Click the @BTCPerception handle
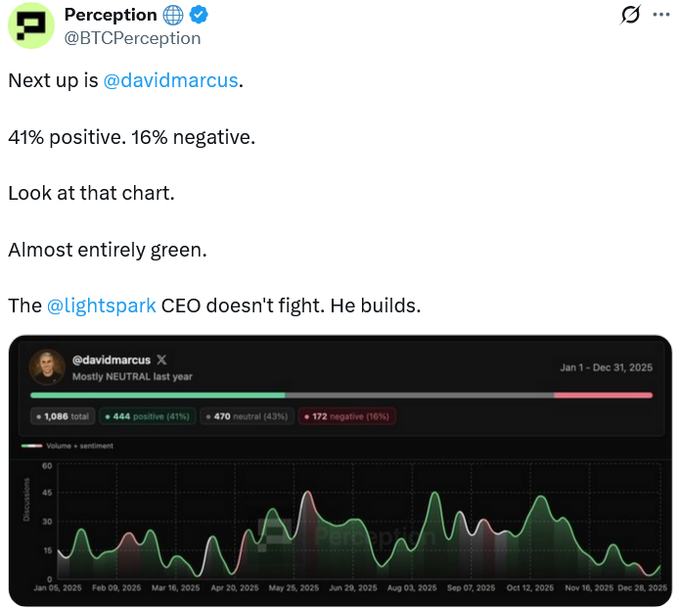678x611 pixels. [132, 38]
